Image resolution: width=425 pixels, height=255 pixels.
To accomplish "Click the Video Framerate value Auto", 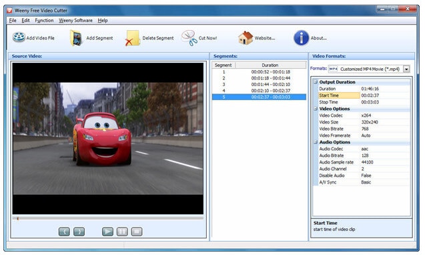I will pyautogui.click(x=366, y=136).
